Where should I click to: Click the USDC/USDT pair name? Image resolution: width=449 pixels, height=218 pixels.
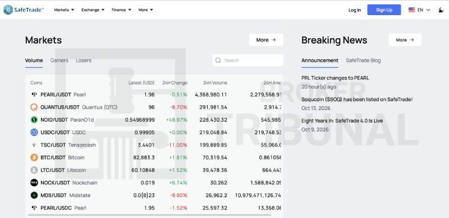[x=55, y=132]
